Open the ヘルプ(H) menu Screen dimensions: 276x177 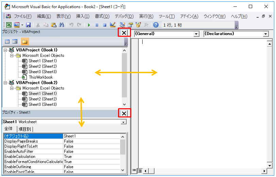239,16
